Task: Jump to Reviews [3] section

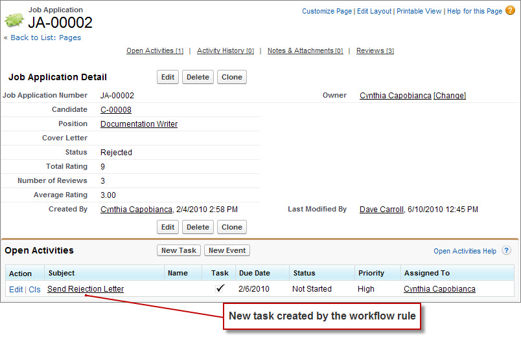Action: (x=375, y=50)
